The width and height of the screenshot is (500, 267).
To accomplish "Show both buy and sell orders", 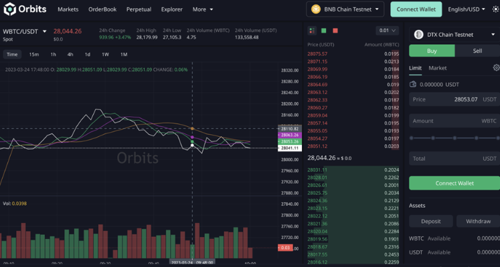I will (x=312, y=31).
